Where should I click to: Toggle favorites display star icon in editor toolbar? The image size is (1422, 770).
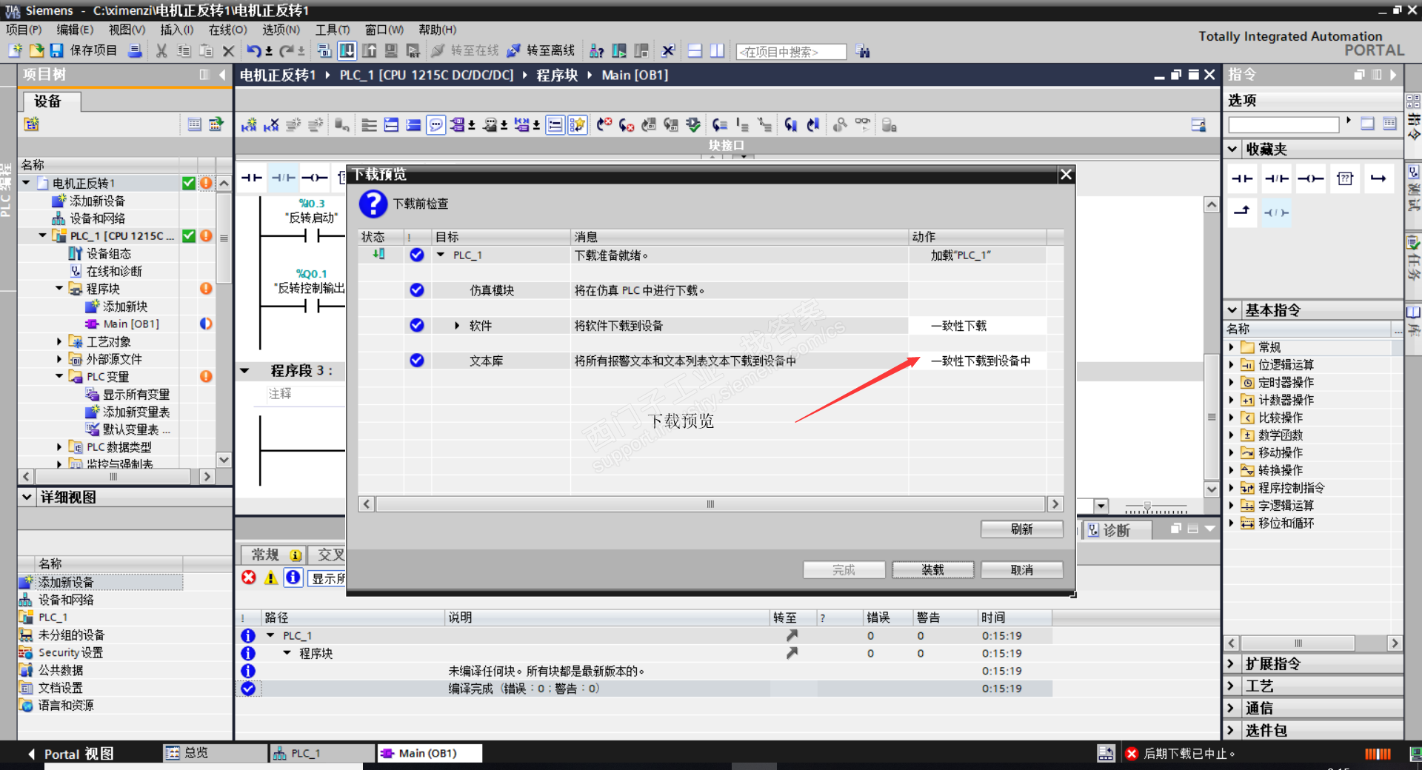coord(577,125)
